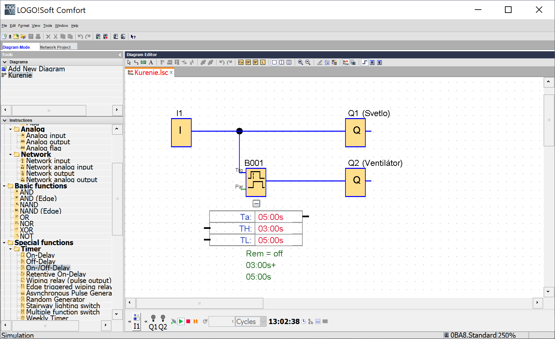Select the Connect tool in editor toolbar

(136, 62)
